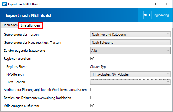The width and height of the screenshot is (173, 112).
Task: Uncheck Validierungen ausführen checkbox
Action: 92,106
